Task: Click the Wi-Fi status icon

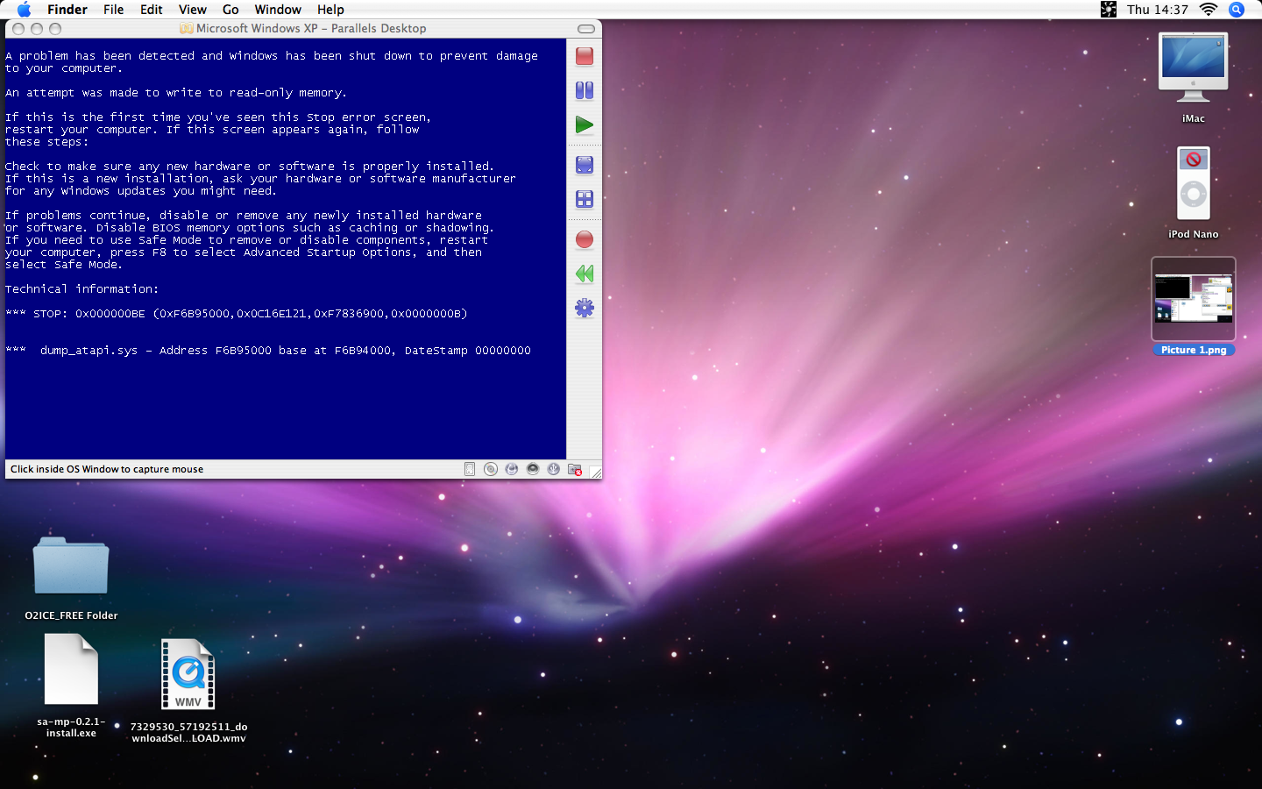Action: [1209, 10]
